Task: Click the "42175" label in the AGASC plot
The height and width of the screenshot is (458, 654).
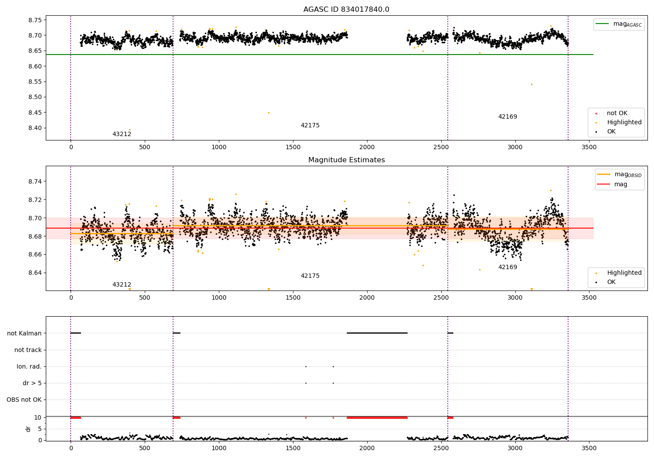Action: tap(310, 126)
